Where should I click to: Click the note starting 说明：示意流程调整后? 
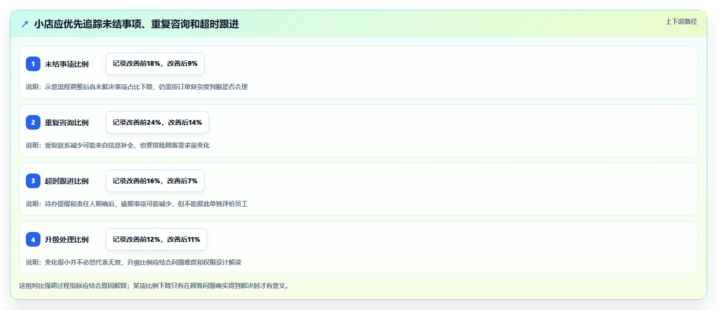click(136, 87)
